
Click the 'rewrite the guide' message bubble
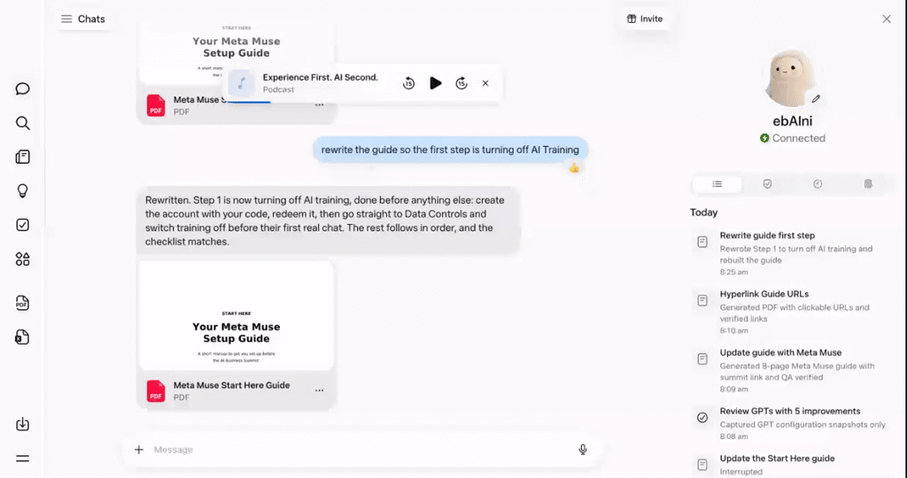click(450, 150)
